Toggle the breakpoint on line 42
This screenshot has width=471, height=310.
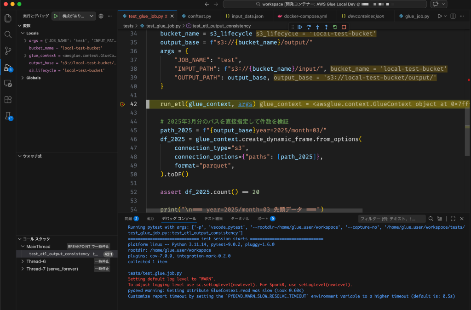click(122, 104)
